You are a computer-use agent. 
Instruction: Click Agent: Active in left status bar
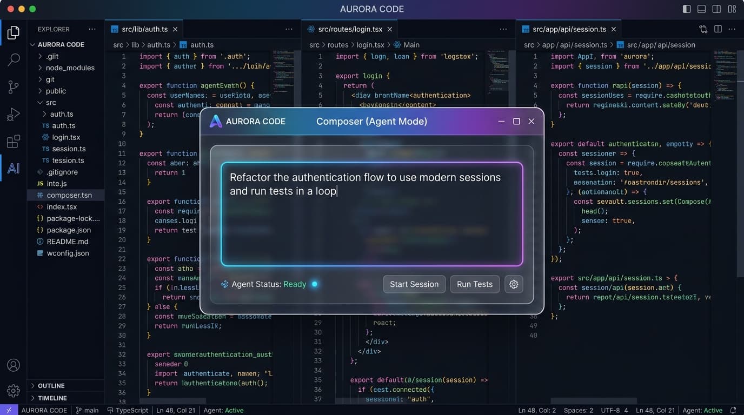[223, 410]
